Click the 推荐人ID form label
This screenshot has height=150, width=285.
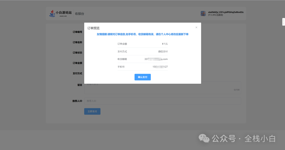[x=77, y=101]
